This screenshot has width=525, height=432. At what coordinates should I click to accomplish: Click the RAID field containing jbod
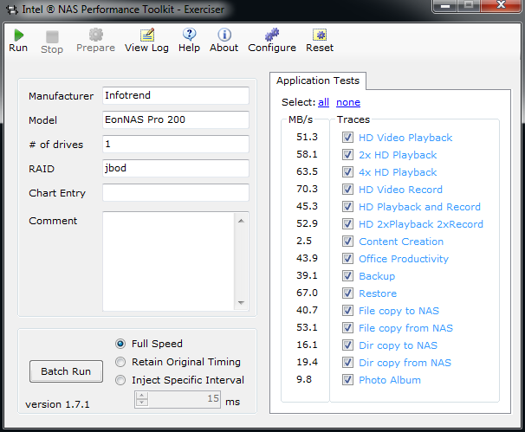click(176, 168)
